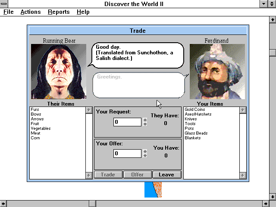276x207 pixels.
Task: Click the Trade button
Action: [108, 175]
